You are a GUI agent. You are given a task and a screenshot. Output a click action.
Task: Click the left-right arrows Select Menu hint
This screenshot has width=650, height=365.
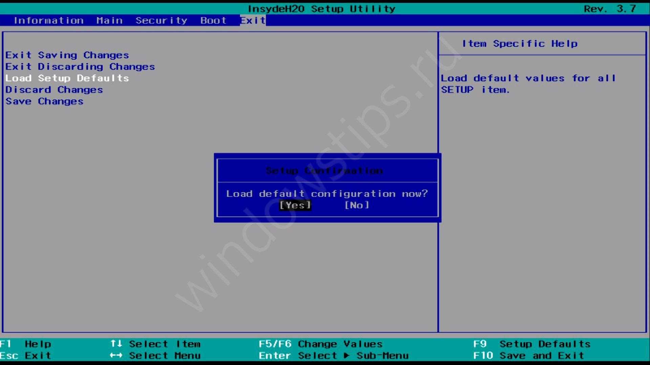[x=155, y=356]
